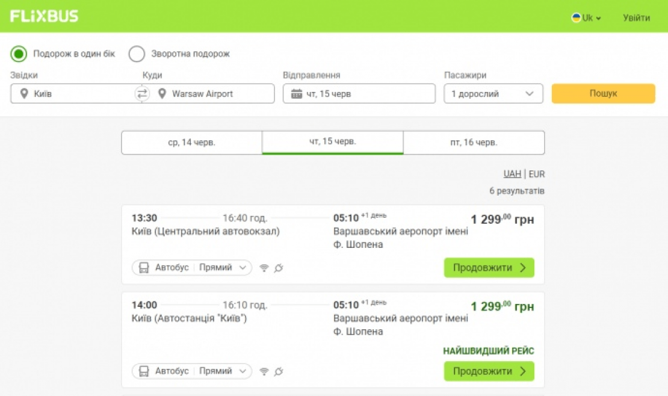This screenshot has width=668, height=396.
Task: Expand Автобус Прямий details on 13:30 trip
Action: coord(192,268)
